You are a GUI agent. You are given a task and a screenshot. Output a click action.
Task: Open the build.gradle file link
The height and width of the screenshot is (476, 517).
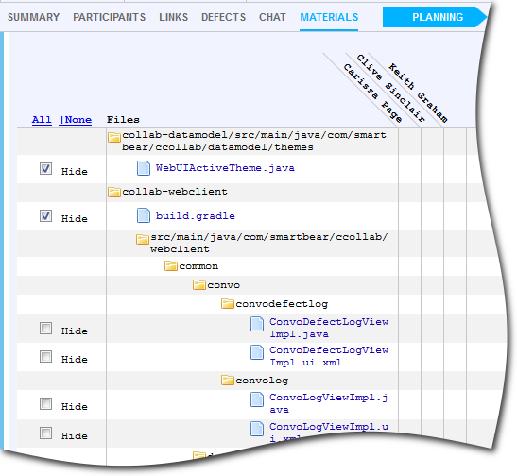click(196, 216)
